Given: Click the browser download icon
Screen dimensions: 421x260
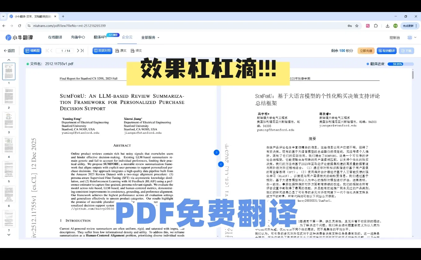Looking at the screenshot, I should [x=387, y=26].
